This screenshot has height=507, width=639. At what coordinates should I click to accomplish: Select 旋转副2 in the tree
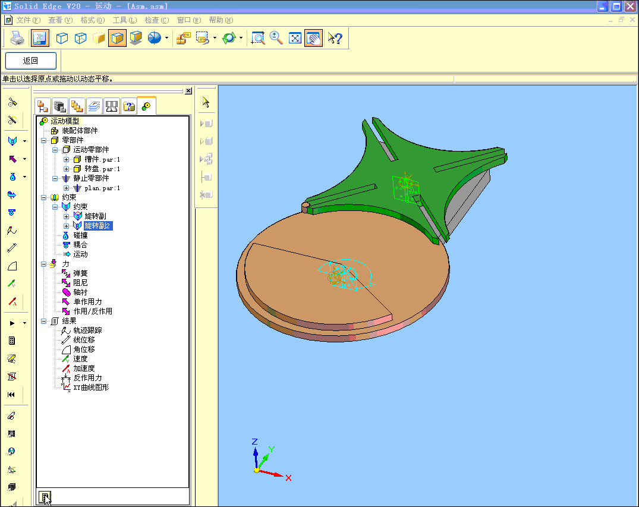[x=97, y=226]
